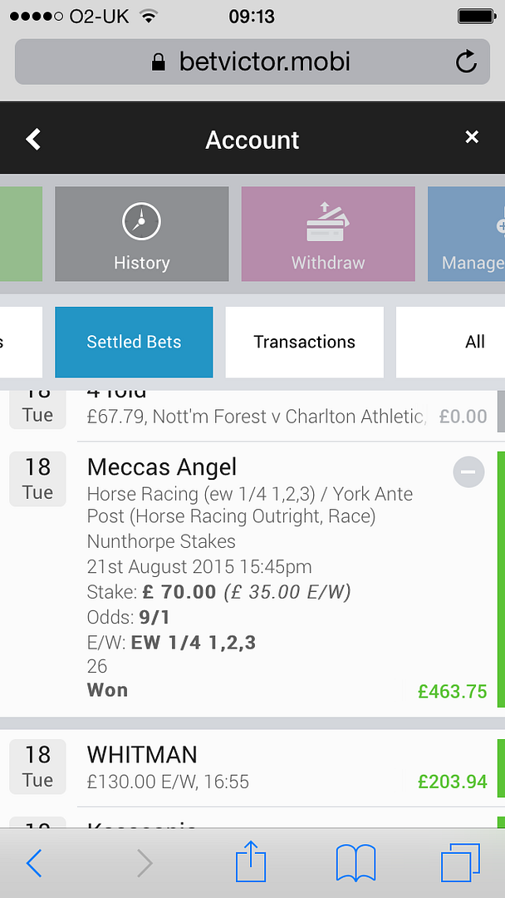Go back with Safari back chevron

34,863
